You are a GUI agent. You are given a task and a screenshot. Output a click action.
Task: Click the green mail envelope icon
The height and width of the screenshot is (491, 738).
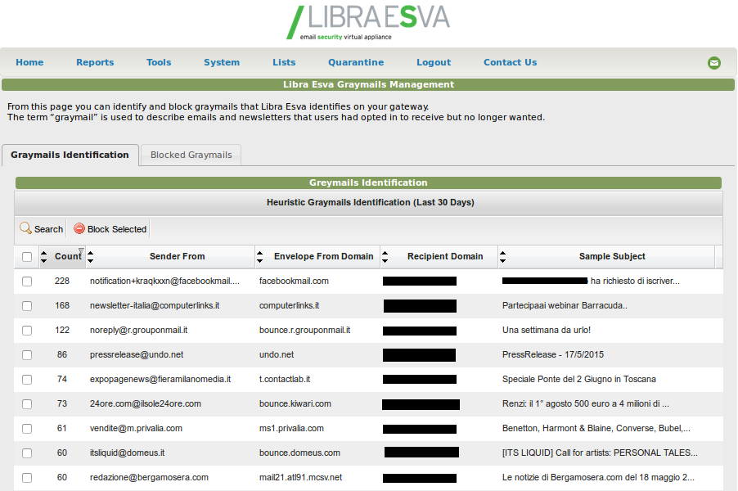pyautogui.click(x=714, y=63)
